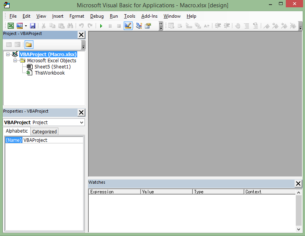Click Complete Word icon
Image resolution: width=305 pixels, height=236 pixels.
pos(207,26)
